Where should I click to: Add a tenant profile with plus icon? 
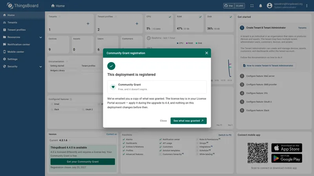point(137,23)
